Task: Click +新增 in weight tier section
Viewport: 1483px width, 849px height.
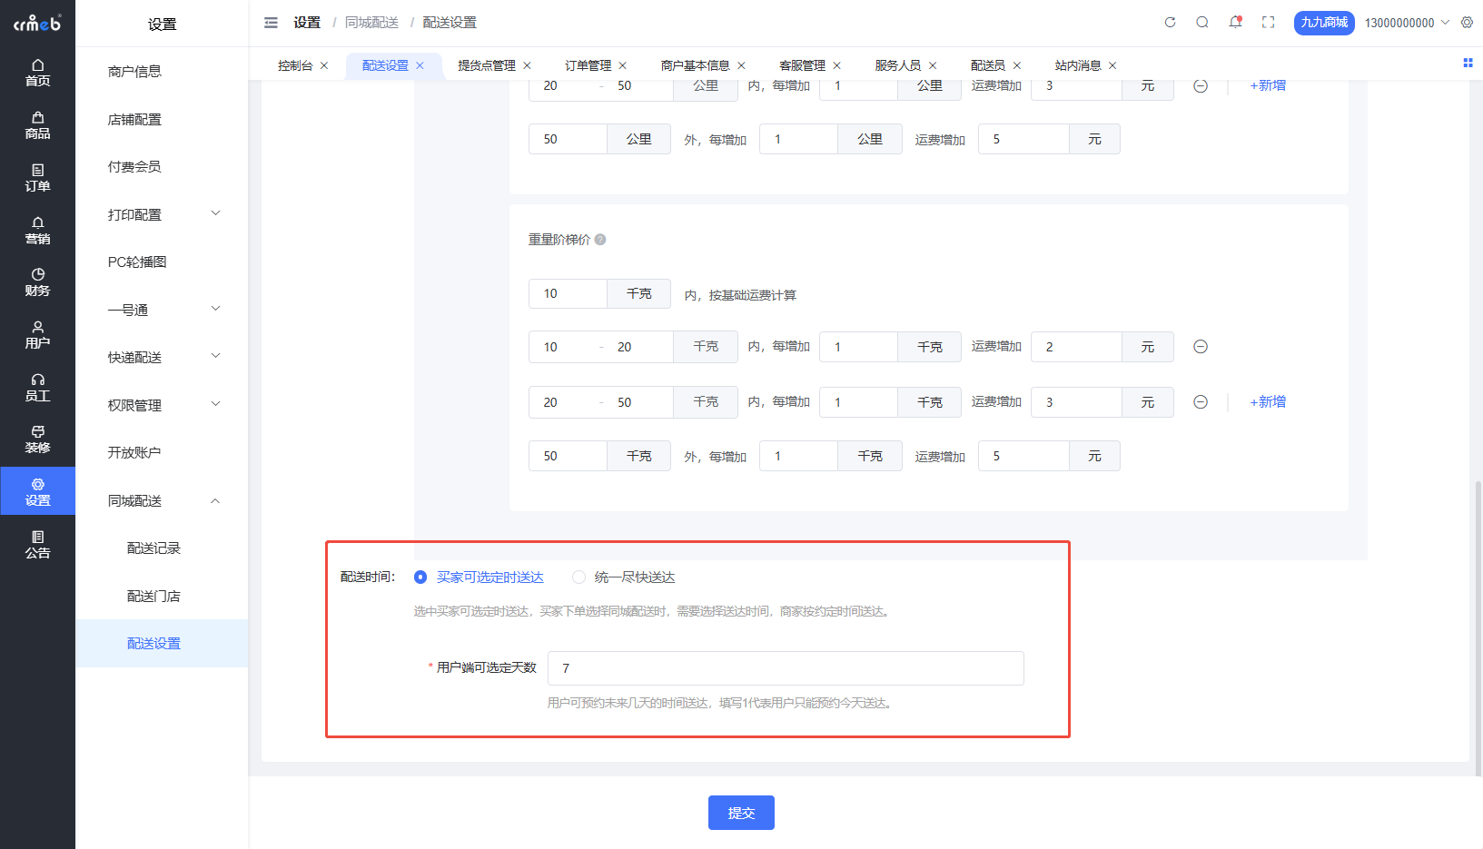Action: [1268, 401]
